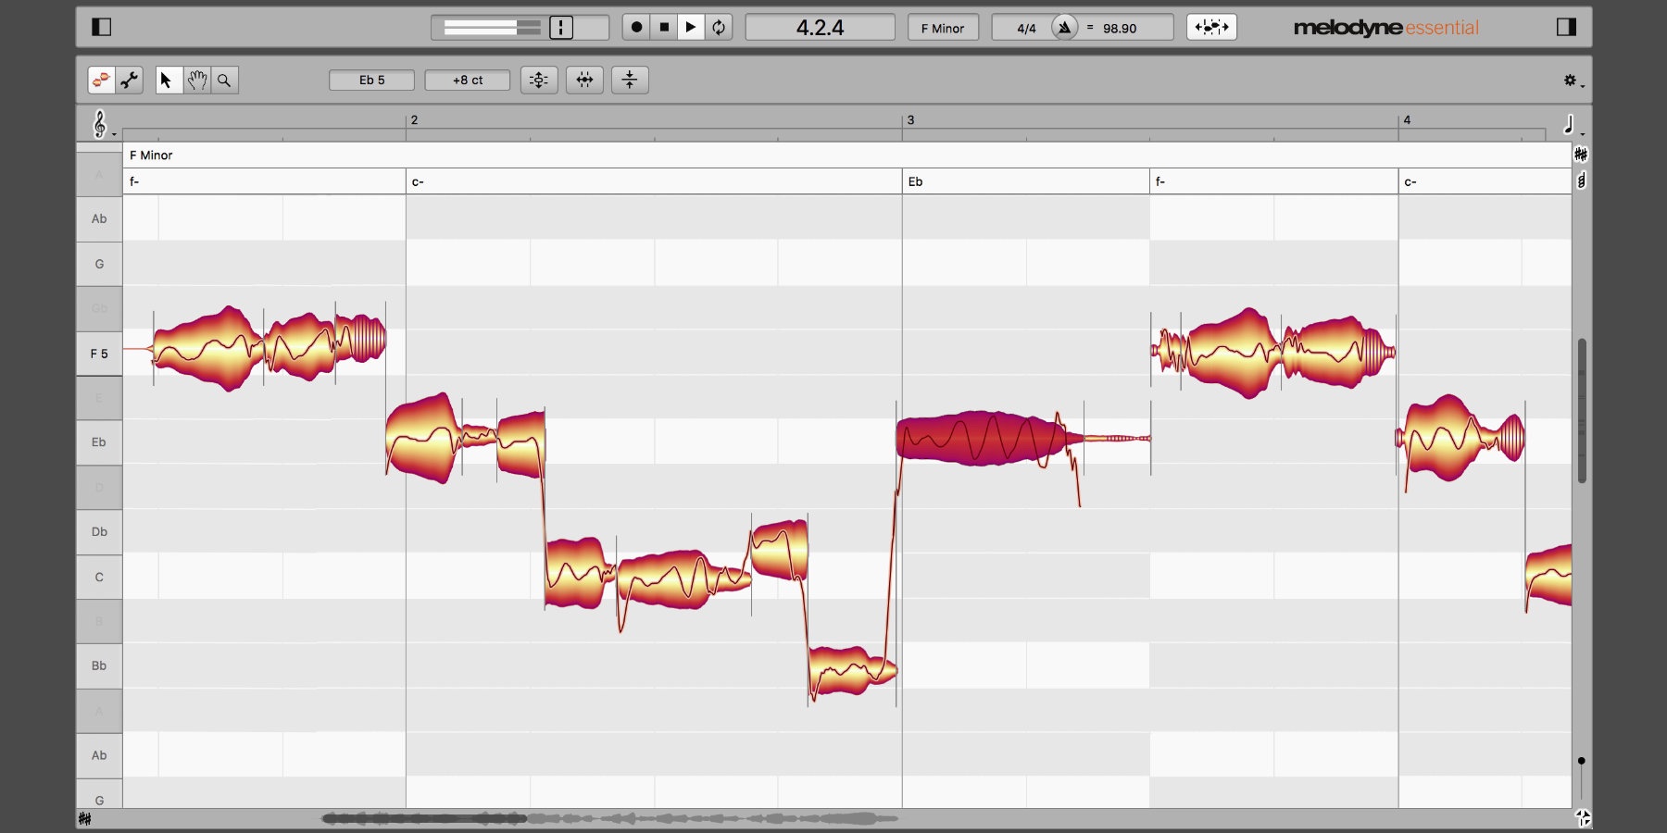Click the tempo assign notes icon
Screen dimensions: 1667x833
point(1211,28)
